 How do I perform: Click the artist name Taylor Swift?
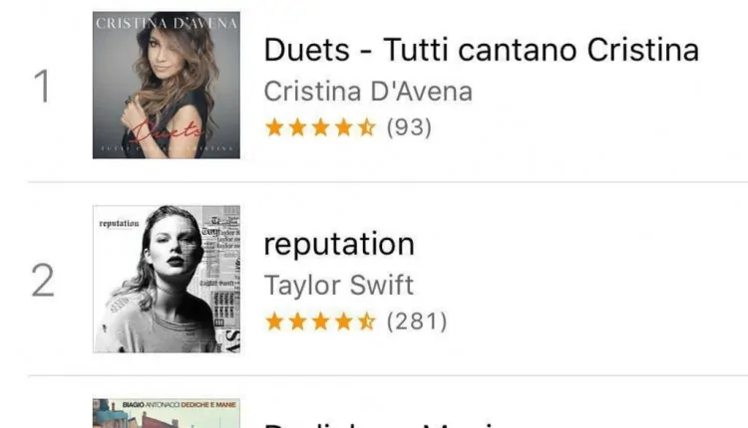pyautogui.click(x=338, y=285)
